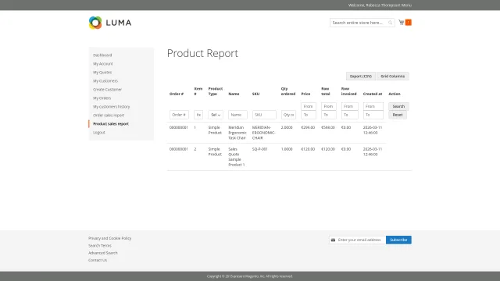Screen dimensions: 500x281
Task: Open Advanced Search footer link
Action: click(x=102, y=253)
